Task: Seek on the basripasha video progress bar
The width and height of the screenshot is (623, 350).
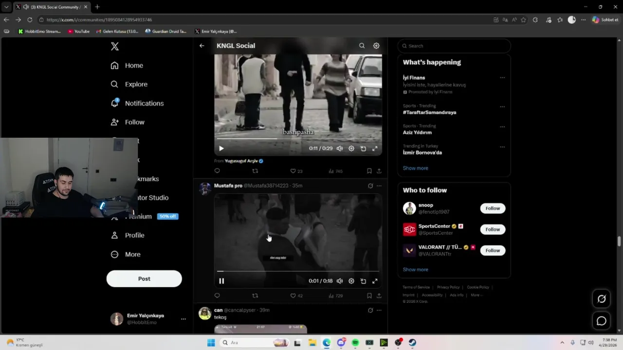Action: tap(298, 139)
